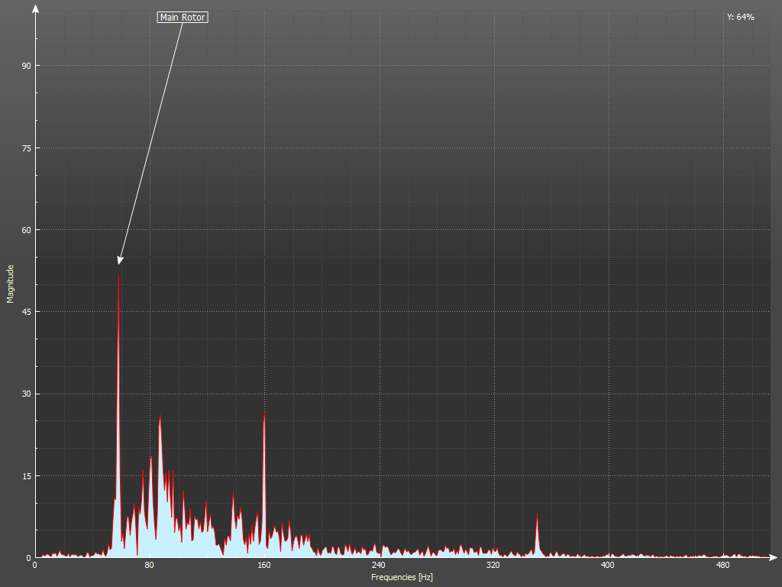782x587 pixels.
Task: Click the 240 tick label on frequency axis
Action: pyautogui.click(x=379, y=566)
